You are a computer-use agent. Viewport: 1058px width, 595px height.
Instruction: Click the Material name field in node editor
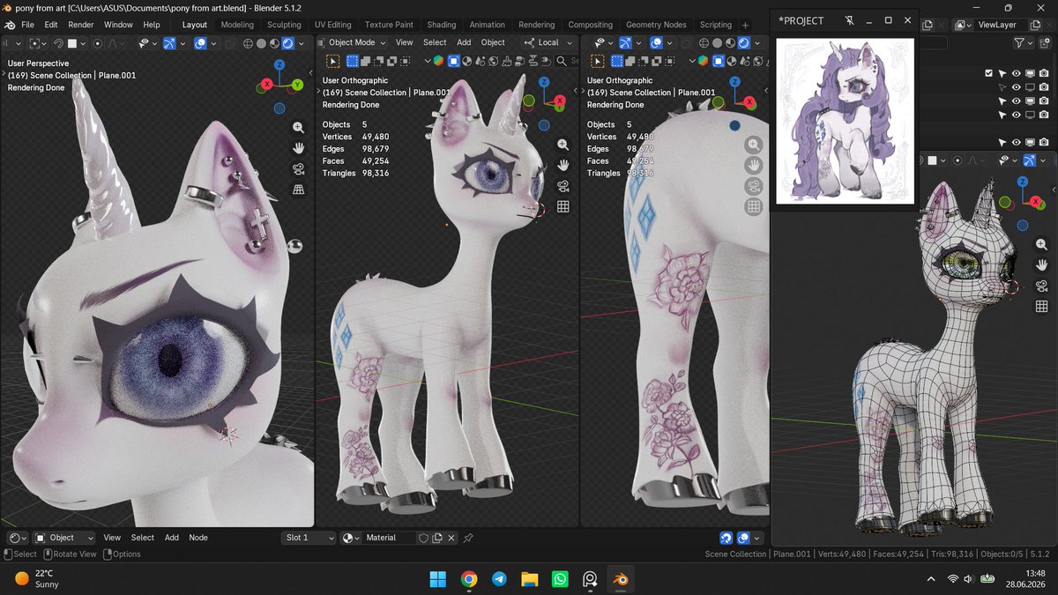[388, 538]
